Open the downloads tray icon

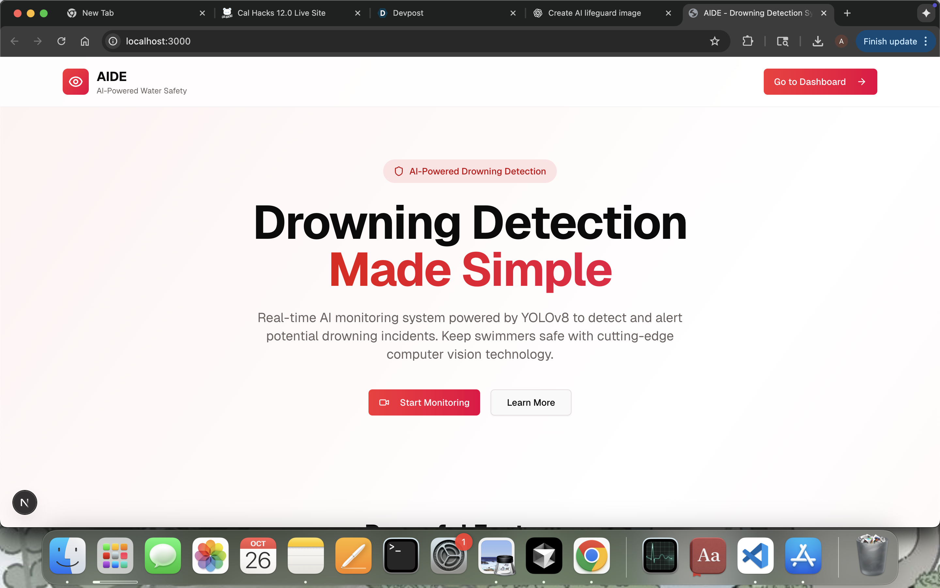pyautogui.click(x=818, y=41)
